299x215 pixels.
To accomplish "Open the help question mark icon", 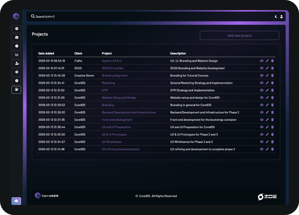I will tap(16, 81).
